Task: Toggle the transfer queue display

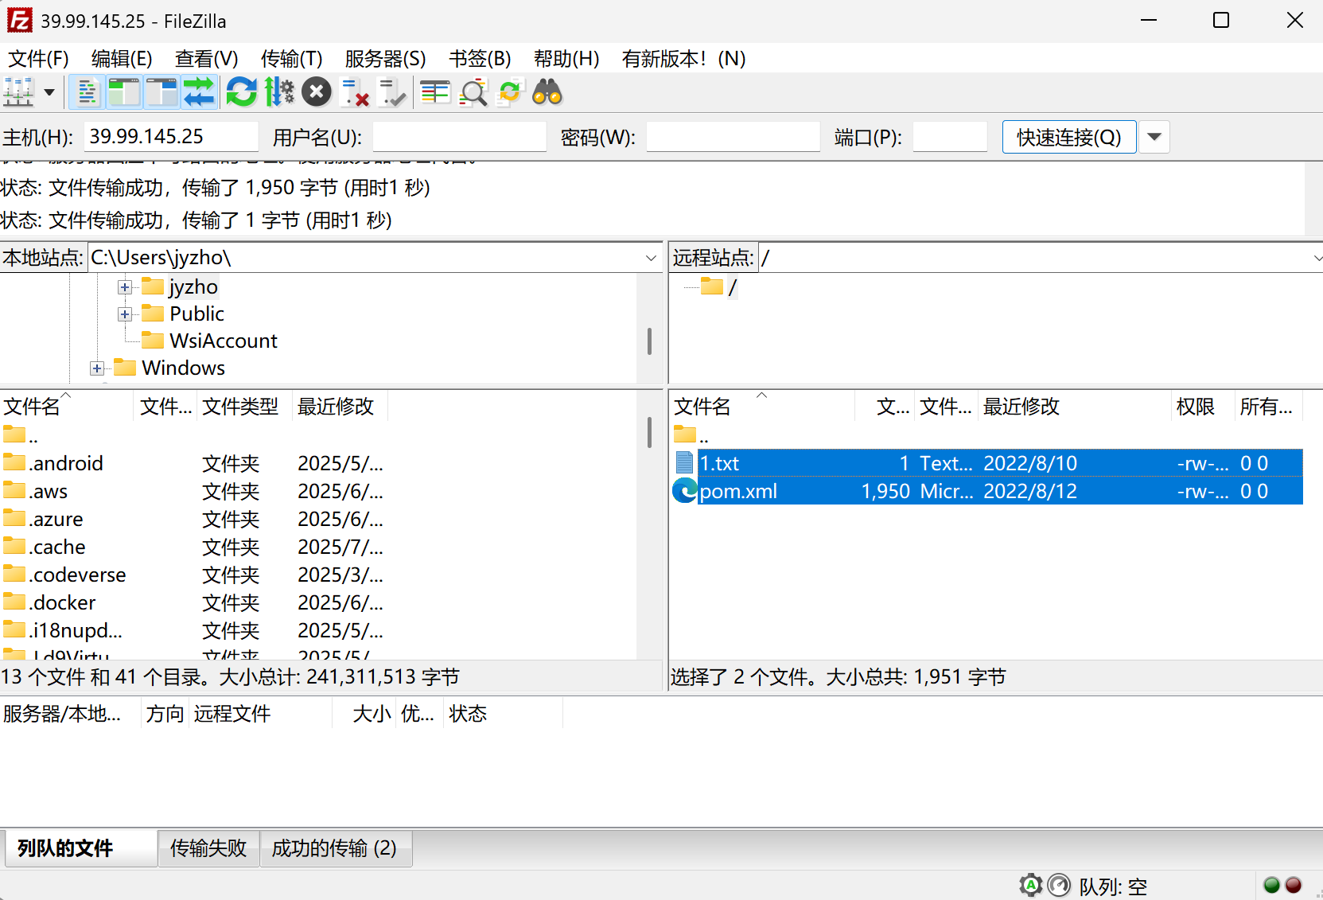Action: (199, 92)
